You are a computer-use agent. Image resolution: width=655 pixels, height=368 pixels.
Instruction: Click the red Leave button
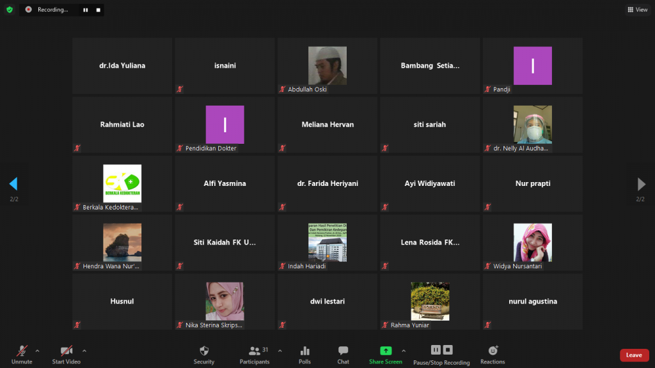point(634,355)
